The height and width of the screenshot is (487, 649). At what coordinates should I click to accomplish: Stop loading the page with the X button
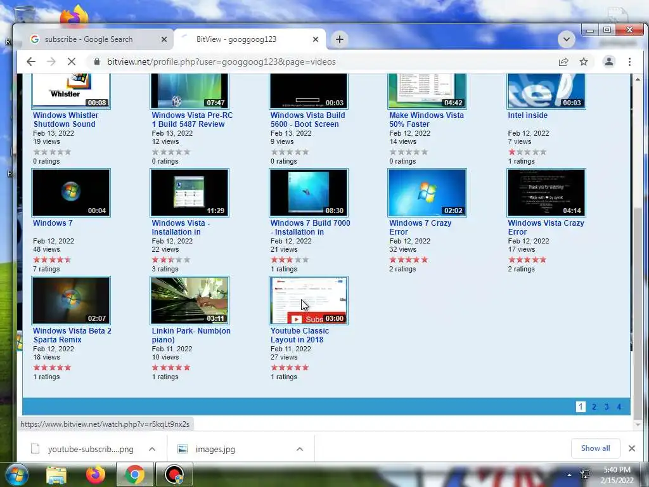72,62
